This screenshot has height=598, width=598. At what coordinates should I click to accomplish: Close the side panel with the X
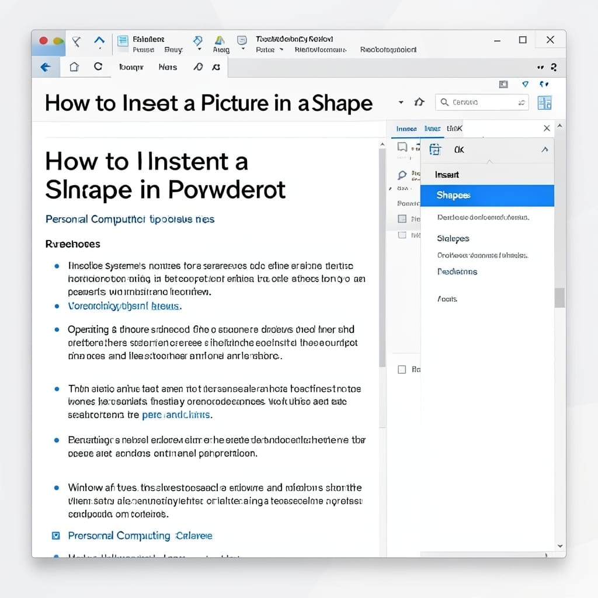pyautogui.click(x=547, y=128)
